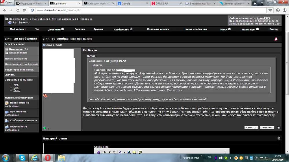Insert a link with globe icon
The height and width of the screenshot is (162, 289).
129,152
